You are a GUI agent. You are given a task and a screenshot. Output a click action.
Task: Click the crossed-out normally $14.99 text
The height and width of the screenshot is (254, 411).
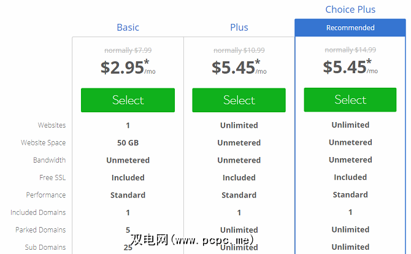(350, 50)
